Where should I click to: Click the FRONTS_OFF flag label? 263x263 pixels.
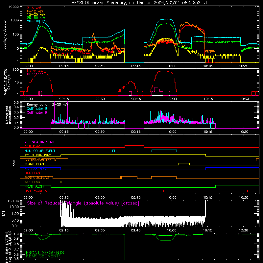(35, 186)
